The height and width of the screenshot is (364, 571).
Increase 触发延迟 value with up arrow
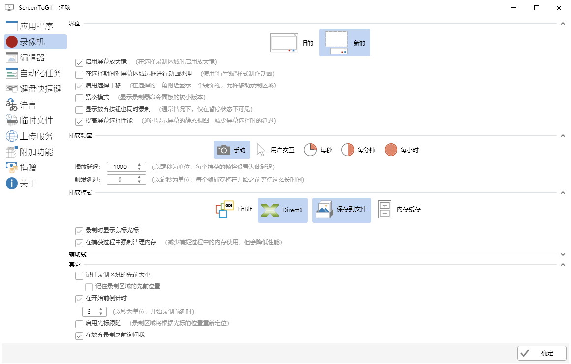pos(139,177)
